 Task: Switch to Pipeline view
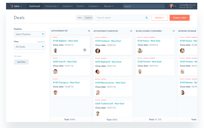coord(88,18)
